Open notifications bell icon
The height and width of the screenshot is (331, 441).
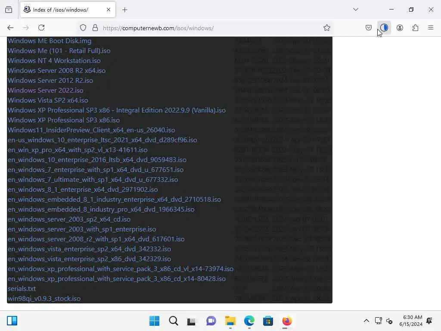tap(429, 321)
